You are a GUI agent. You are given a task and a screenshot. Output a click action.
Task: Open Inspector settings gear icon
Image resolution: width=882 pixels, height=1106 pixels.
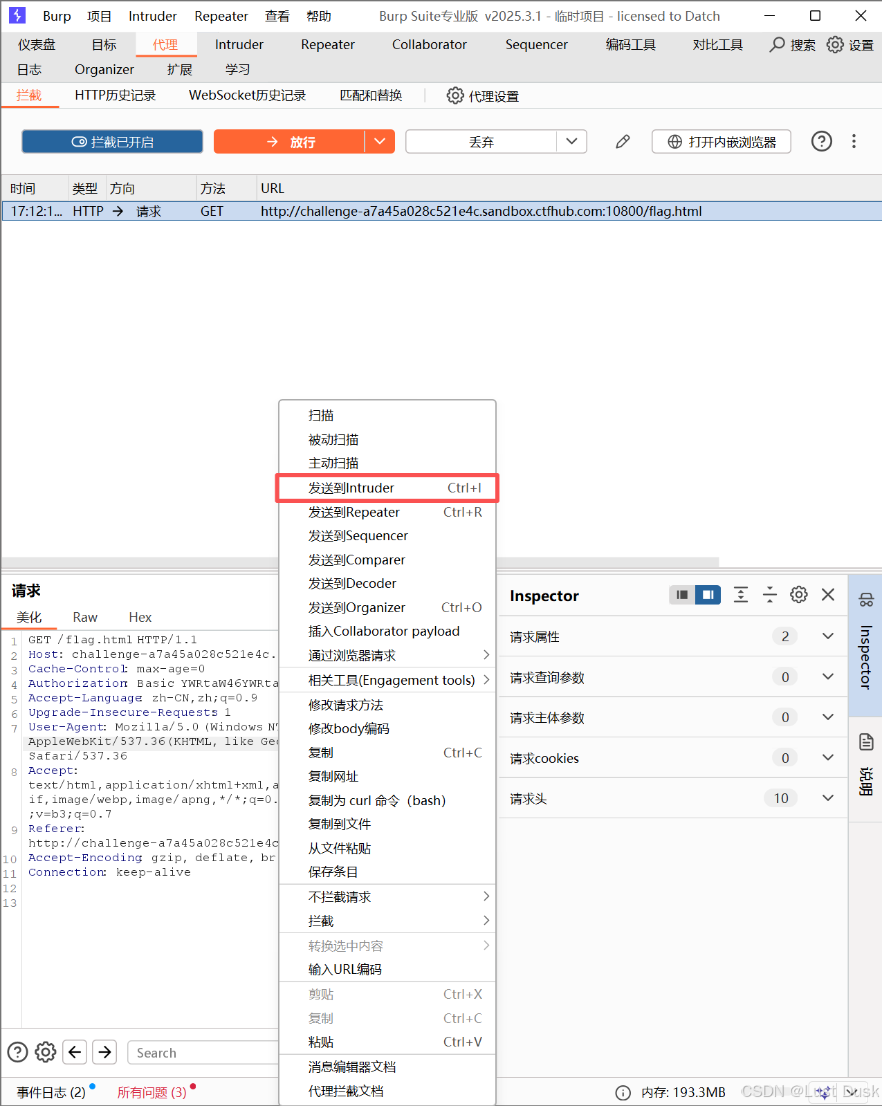point(798,595)
